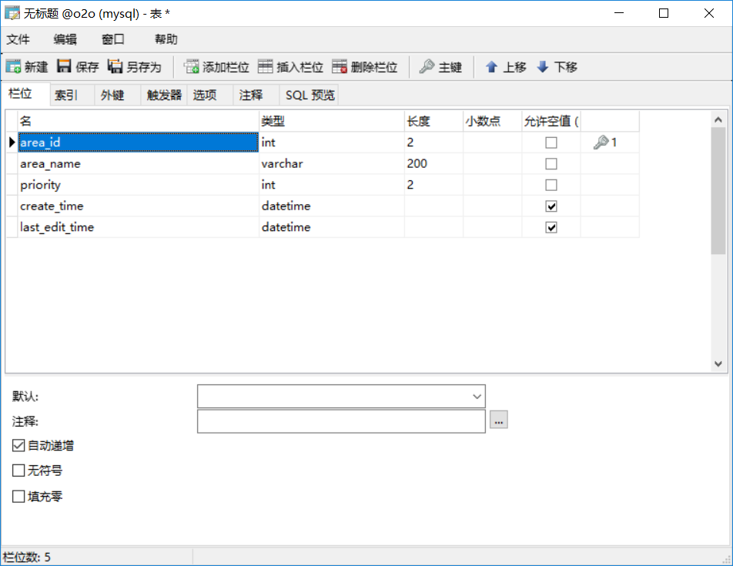The height and width of the screenshot is (566, 733).
Task: Click datetime type cell of create_time
Action: click(x=332, y=206)
